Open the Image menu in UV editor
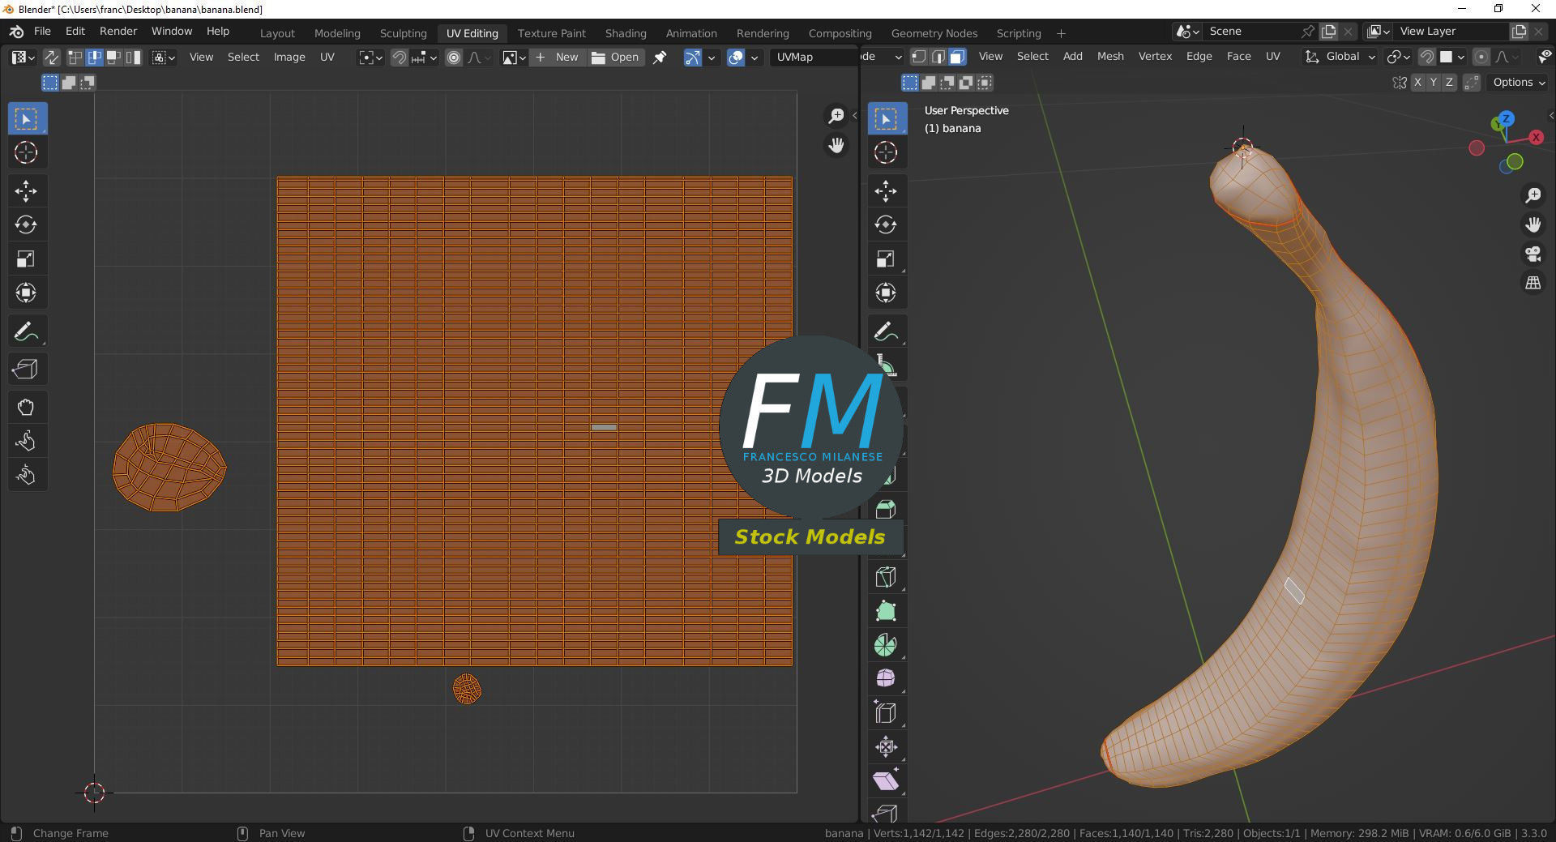This screenshot has height=842, width=1556. point(289,58)
